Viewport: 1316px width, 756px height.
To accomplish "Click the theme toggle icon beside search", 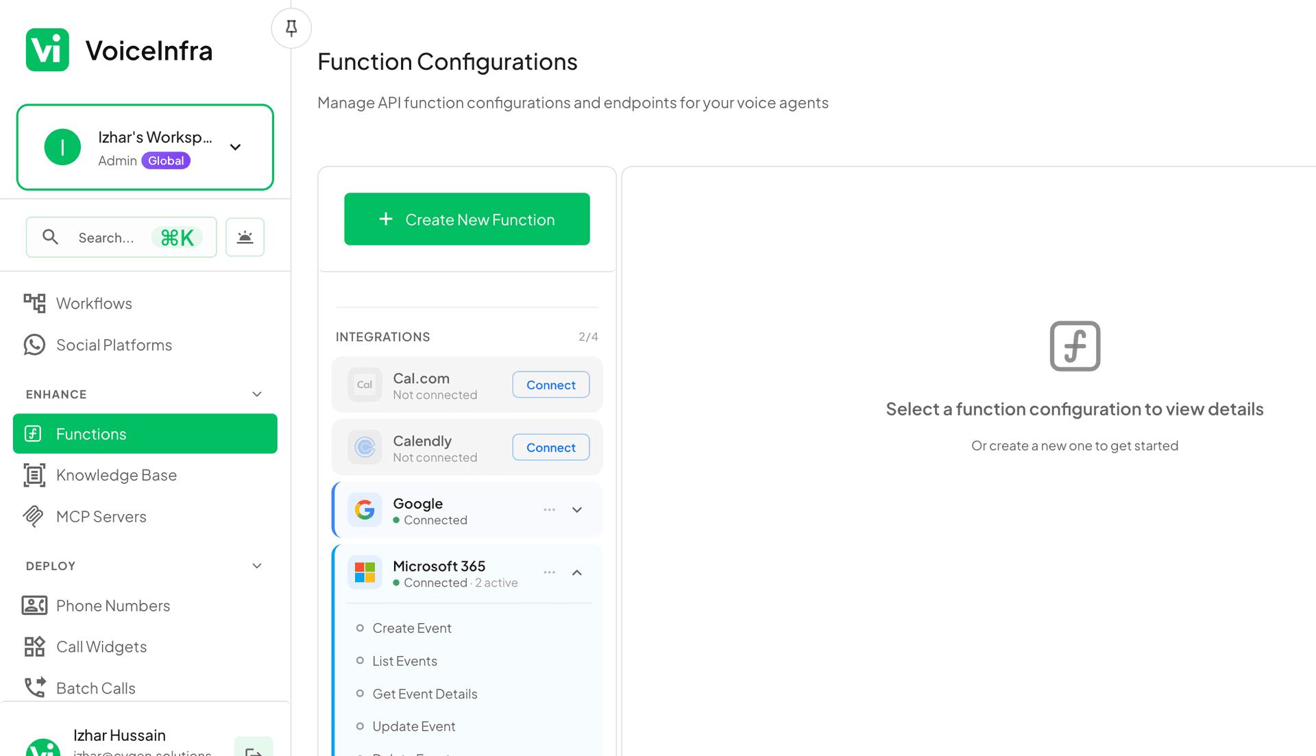I will coord(245,237).
